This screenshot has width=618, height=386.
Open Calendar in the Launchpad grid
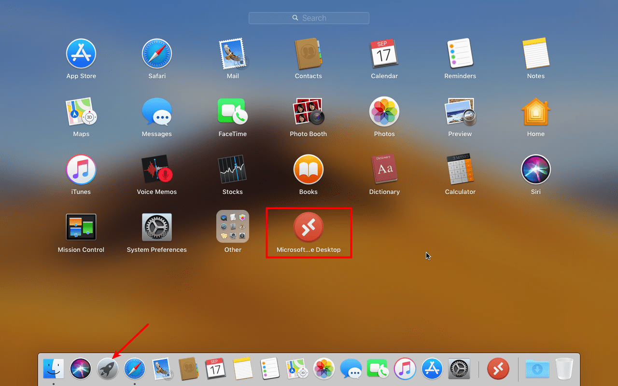pos(384,54)
